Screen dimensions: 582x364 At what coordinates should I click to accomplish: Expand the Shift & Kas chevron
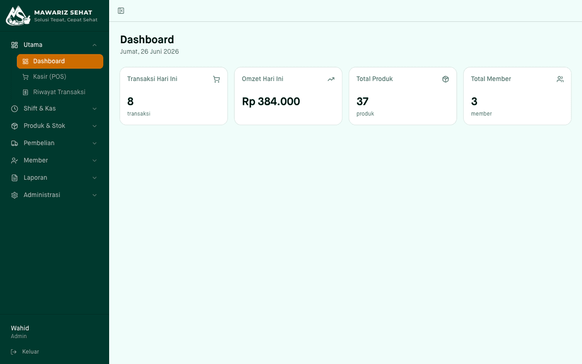[x=95, y=109]
